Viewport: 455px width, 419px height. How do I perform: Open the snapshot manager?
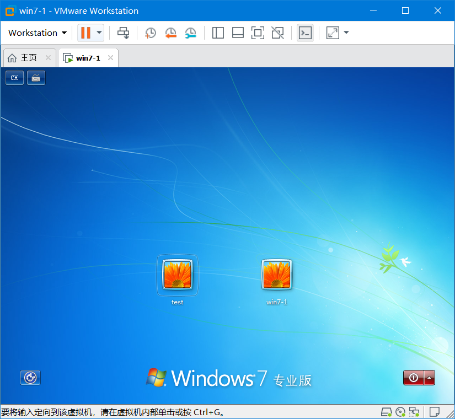pyautogui.click(x=191, y=33)
